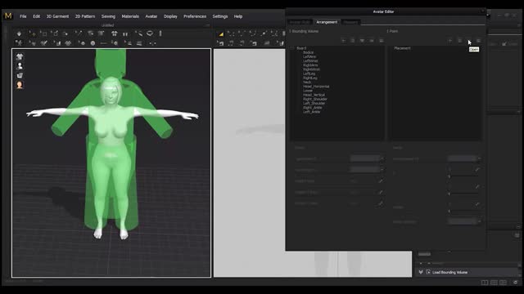The width and height of the screenshot is (524, 294).
Task: Open the Edit menu
Action: pos(36,16)
